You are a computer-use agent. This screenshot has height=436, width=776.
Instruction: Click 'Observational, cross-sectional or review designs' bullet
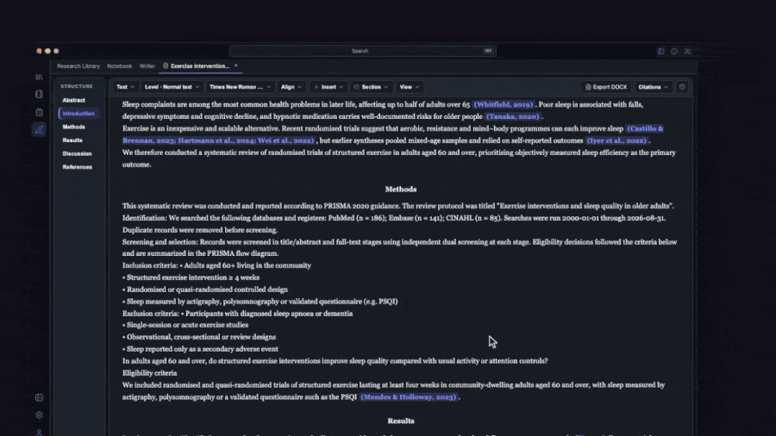(199, 337)
